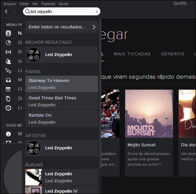
Task: Open Led Zeppelin under Melhor Resultado
Action: 62,55
